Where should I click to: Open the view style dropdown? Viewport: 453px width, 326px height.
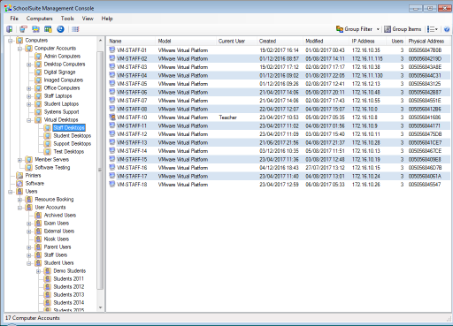(x=433, y=29)
